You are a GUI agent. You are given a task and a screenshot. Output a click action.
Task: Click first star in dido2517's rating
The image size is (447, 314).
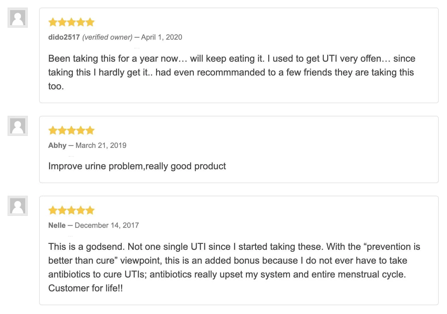click(x=53, y=22)
